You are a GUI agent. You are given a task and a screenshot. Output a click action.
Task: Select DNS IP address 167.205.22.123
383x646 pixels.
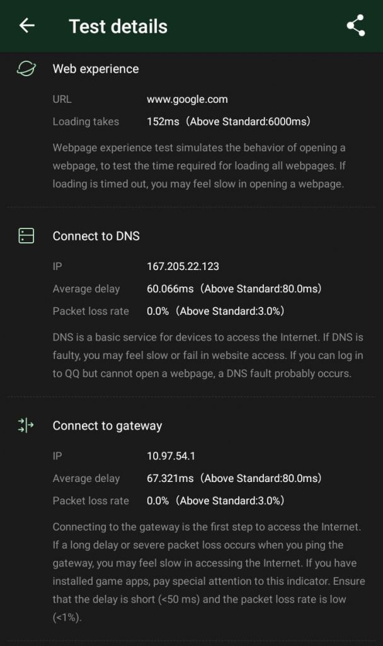click(183, 266)
